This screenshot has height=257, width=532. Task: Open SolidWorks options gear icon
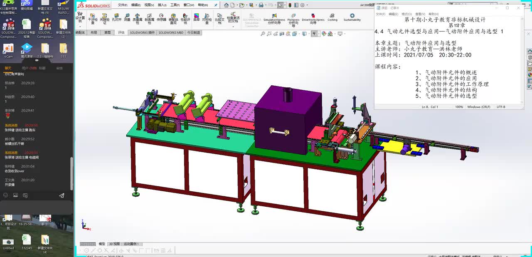(302, 5)
